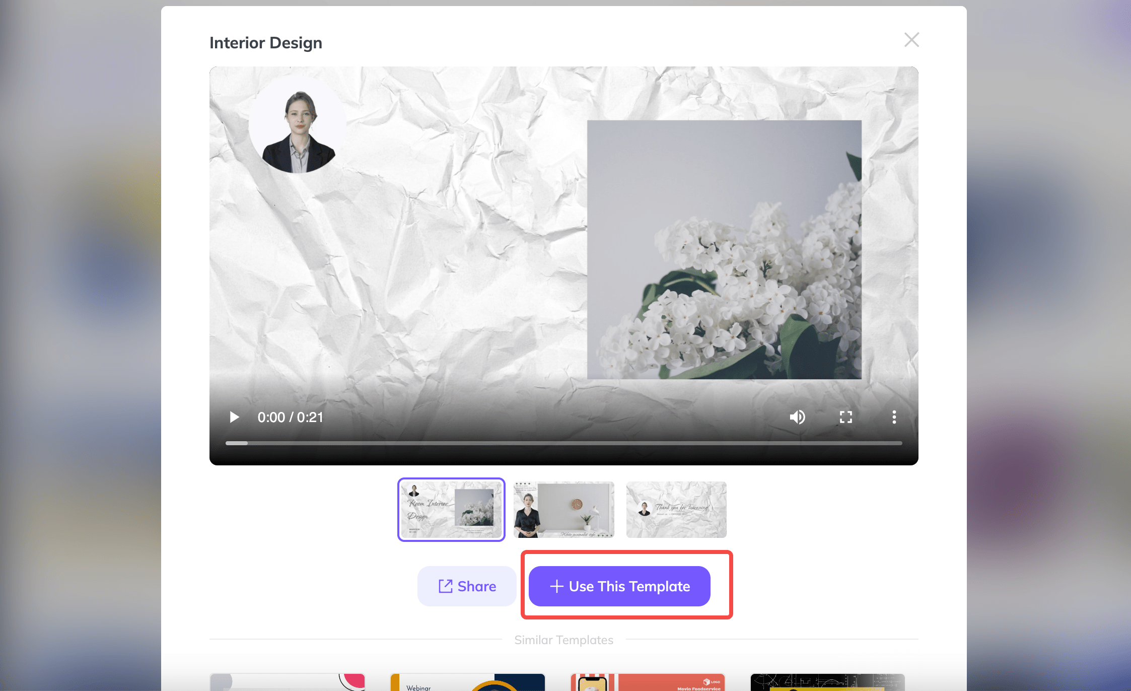This screenshot has width=1131, height=691.
Task: Click the Interior Design title text
Action: [266, 43]
